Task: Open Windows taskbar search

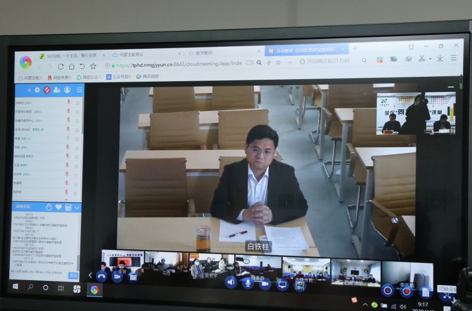Action: (31, 287)
